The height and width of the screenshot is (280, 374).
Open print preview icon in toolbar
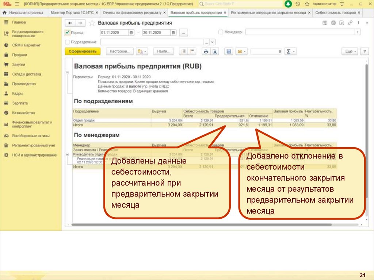pos(215,51)
